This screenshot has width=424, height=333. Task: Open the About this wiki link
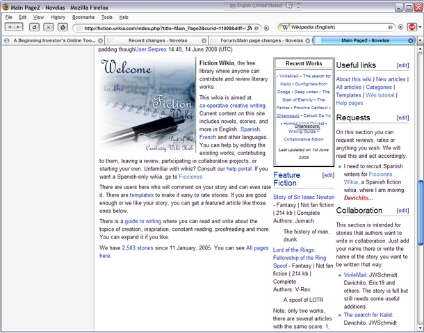tap(354, 79)
